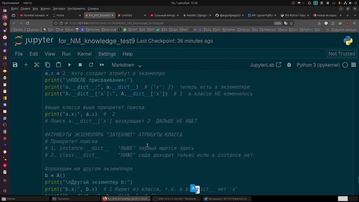359x202 pixels.
Task: Click the zoom level badge in address bar
Action: (278, 23)
